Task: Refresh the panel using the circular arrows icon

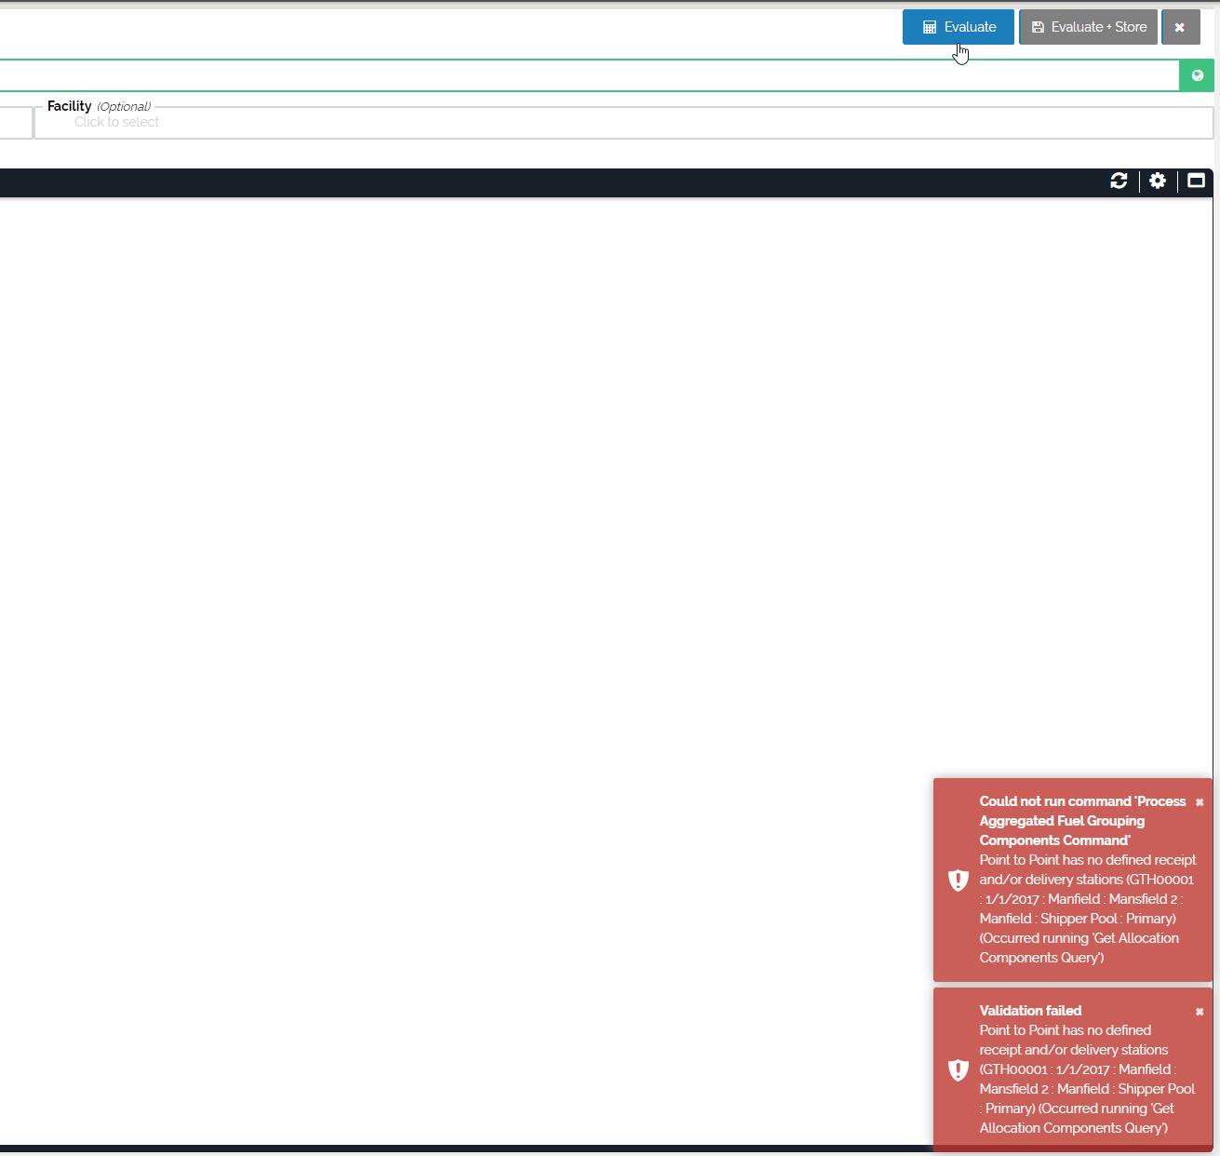Action: (x=1119, y=181)
